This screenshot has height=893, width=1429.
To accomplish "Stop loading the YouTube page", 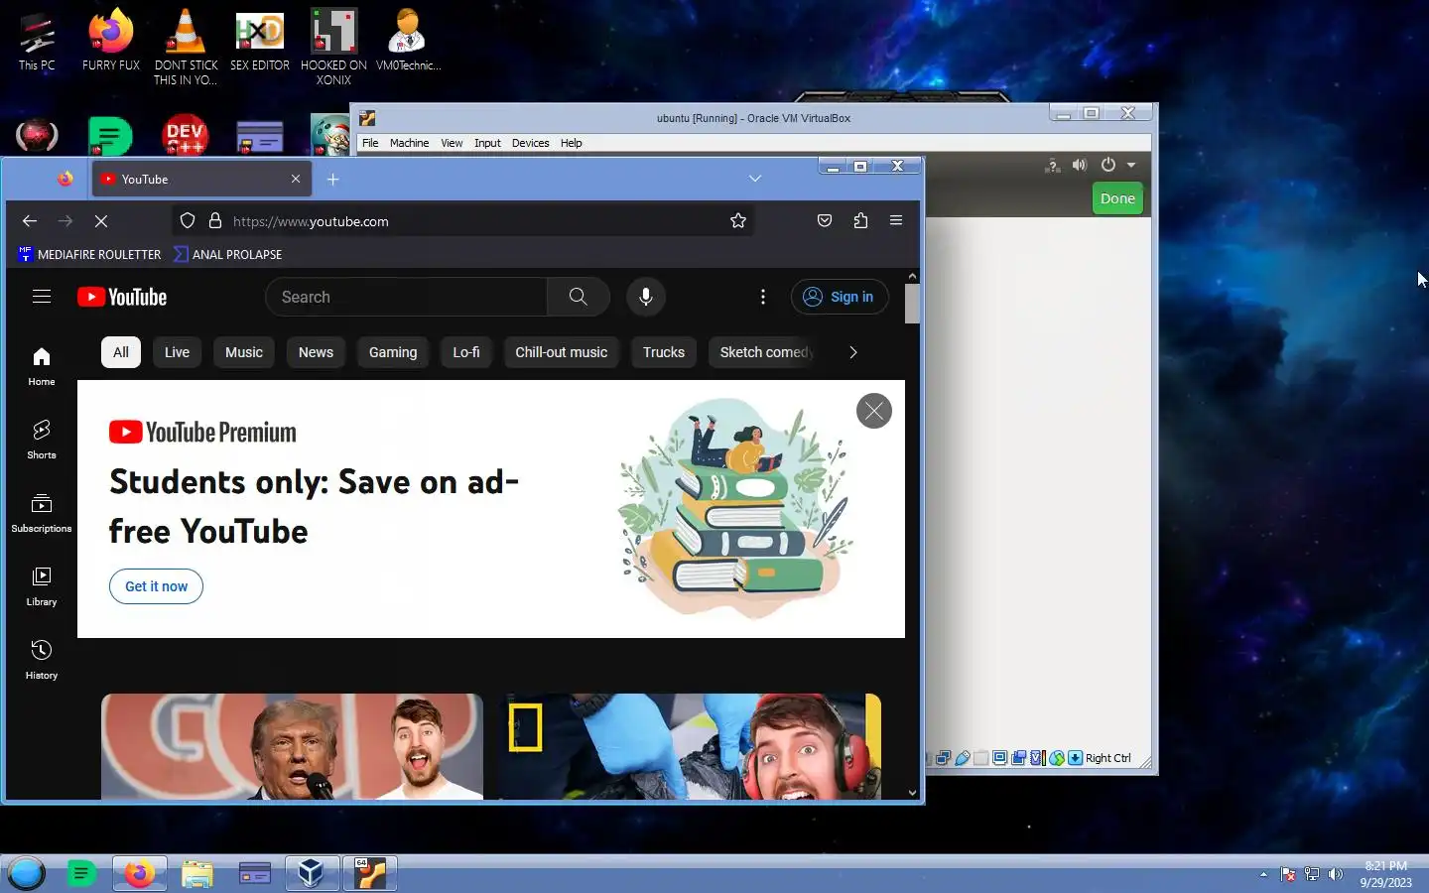I will (101, 221).
